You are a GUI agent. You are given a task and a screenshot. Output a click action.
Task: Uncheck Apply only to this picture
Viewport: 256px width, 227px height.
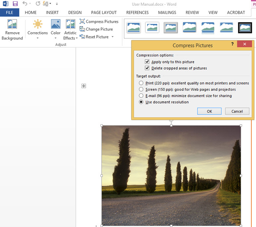click(x=147, y=62)
